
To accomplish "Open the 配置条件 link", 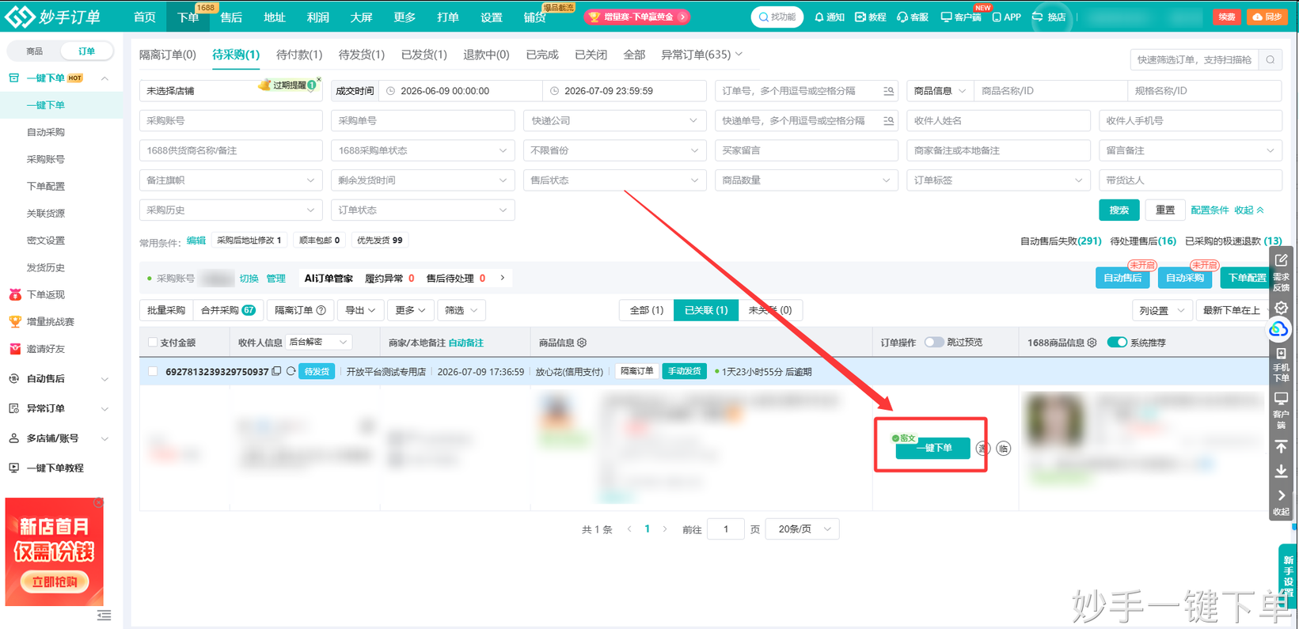I will coord(1210,210).
